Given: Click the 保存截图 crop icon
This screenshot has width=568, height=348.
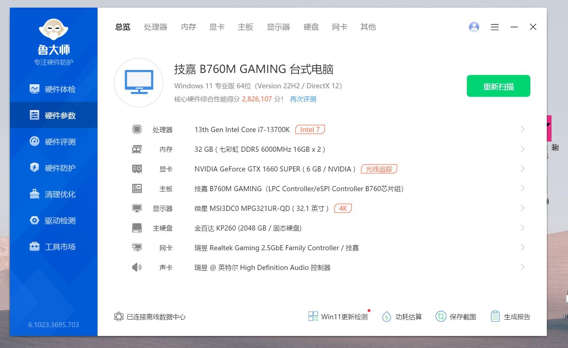Looking at the screenshot, I should (441, 316).
